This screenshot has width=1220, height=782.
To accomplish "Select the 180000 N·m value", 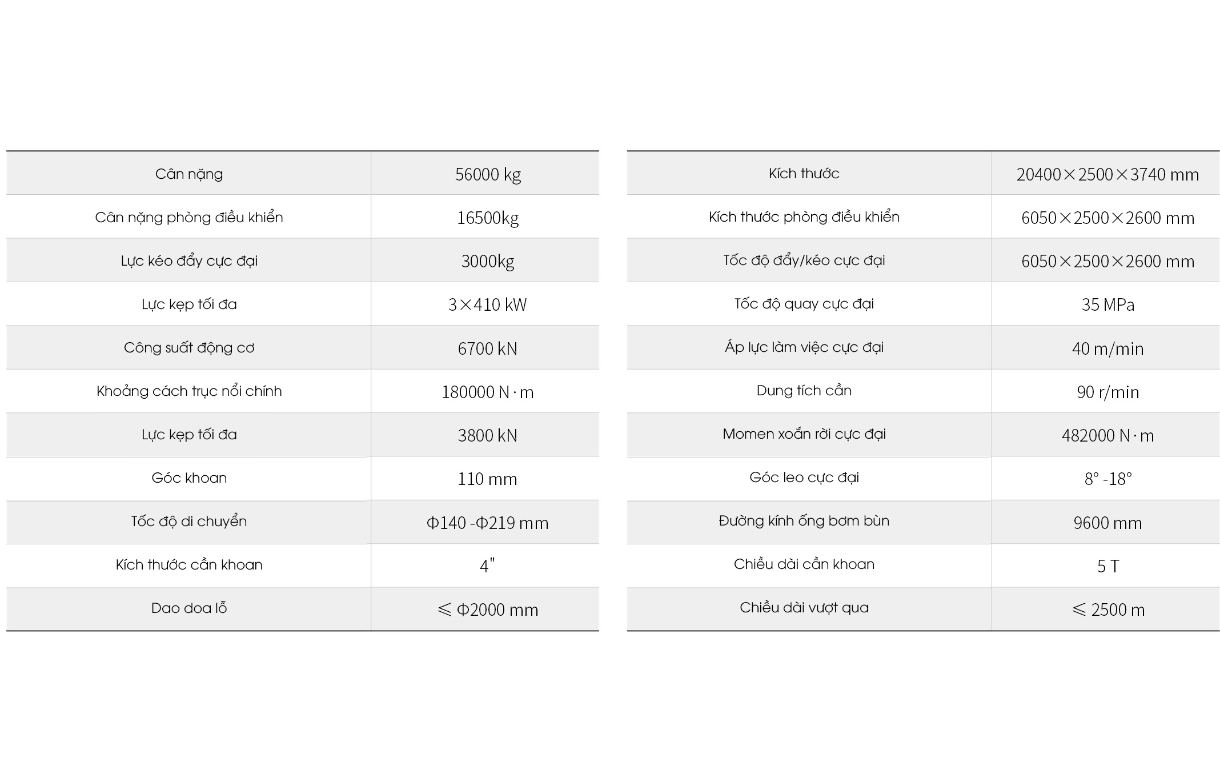I will [x=487, y=392].
